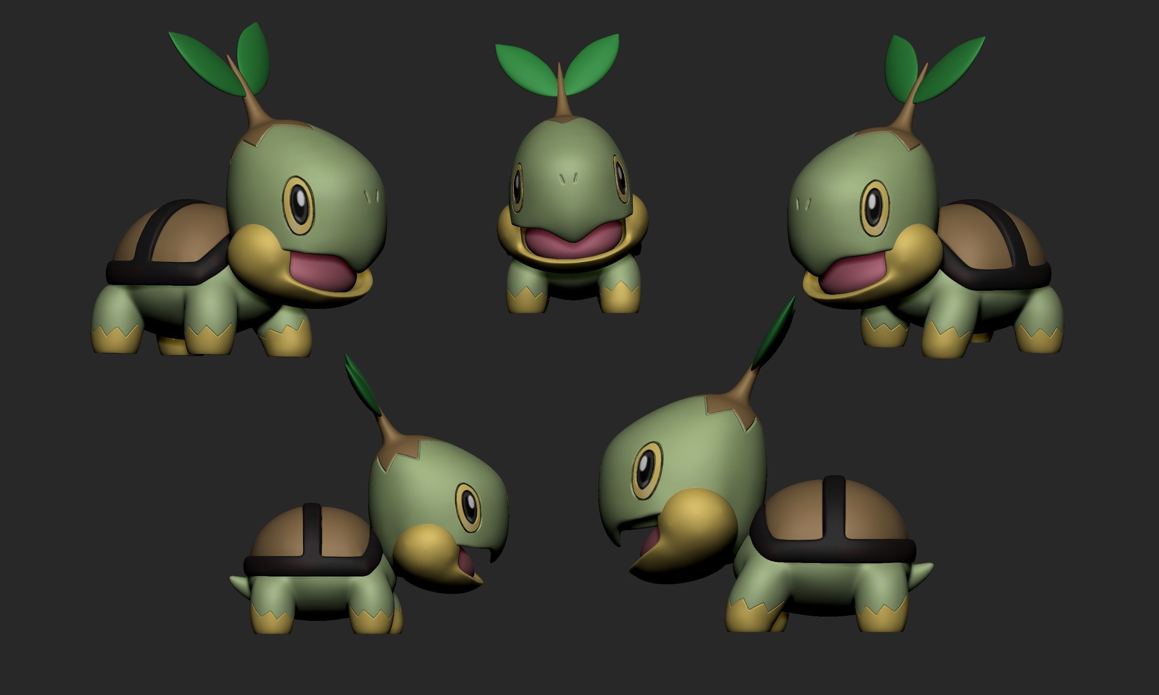Select the front-facing Turtwig model view
Image resolution: width=1159 pixels, height=695 pixels.
coord(571,173)
